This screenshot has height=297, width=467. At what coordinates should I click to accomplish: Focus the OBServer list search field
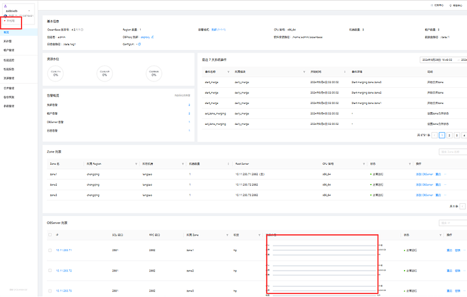(x=453, y=223)
